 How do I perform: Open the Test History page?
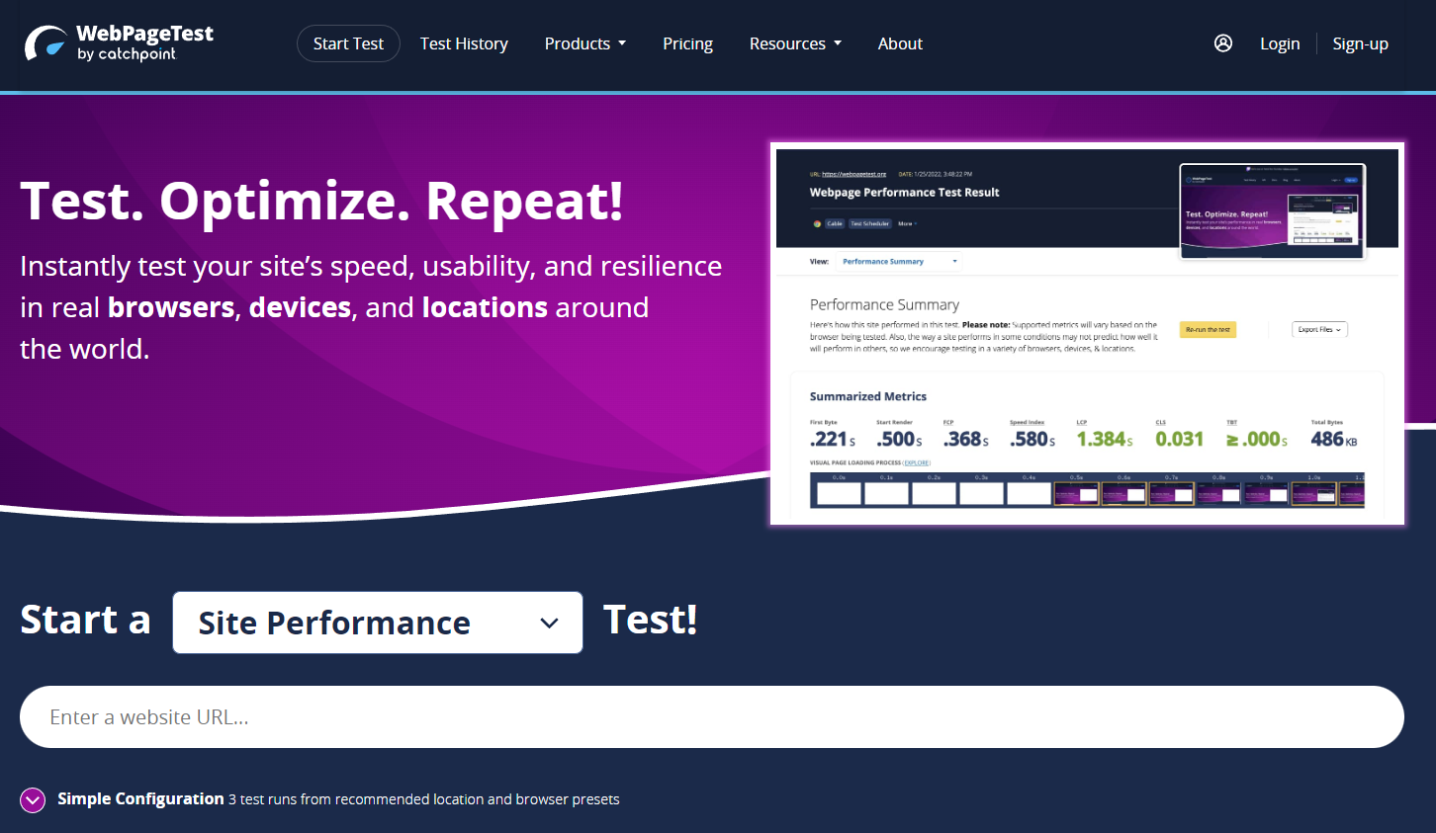click(464, 43)
